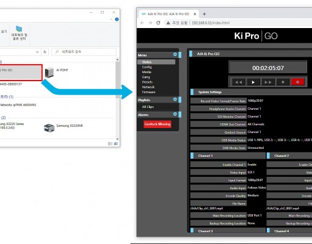
Task: Click the Headphone Audio Channel value
Action: pos(254,109)
